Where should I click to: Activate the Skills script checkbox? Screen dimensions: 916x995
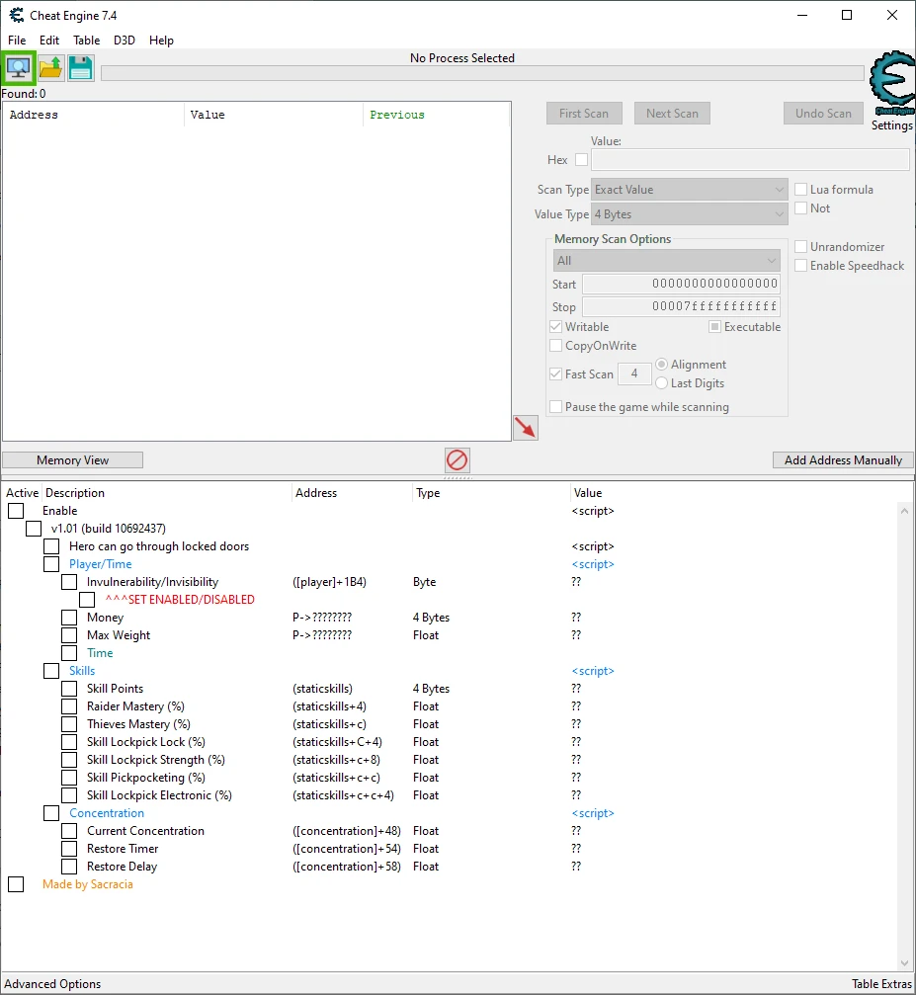coord(51,671)
